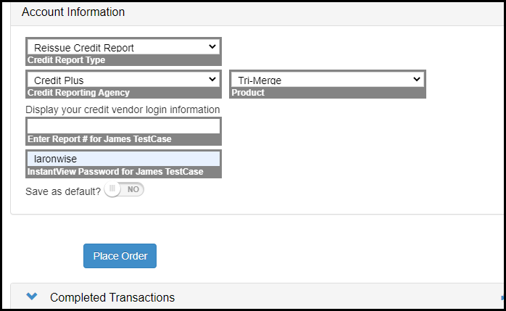Viewport: 506px width, 311px height.
Task: Click the Product field label
Action: coord(248,93)
